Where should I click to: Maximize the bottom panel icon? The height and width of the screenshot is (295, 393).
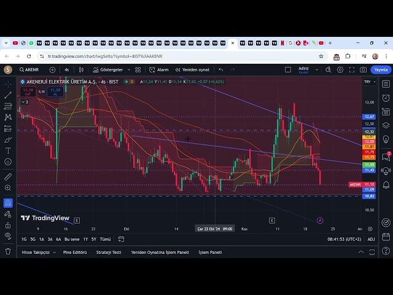point(372,252)
